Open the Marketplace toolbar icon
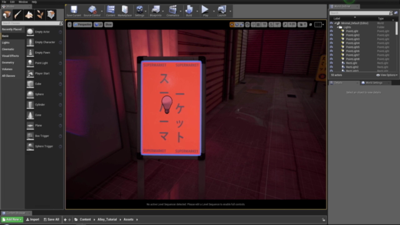 (x=125, y=11)
